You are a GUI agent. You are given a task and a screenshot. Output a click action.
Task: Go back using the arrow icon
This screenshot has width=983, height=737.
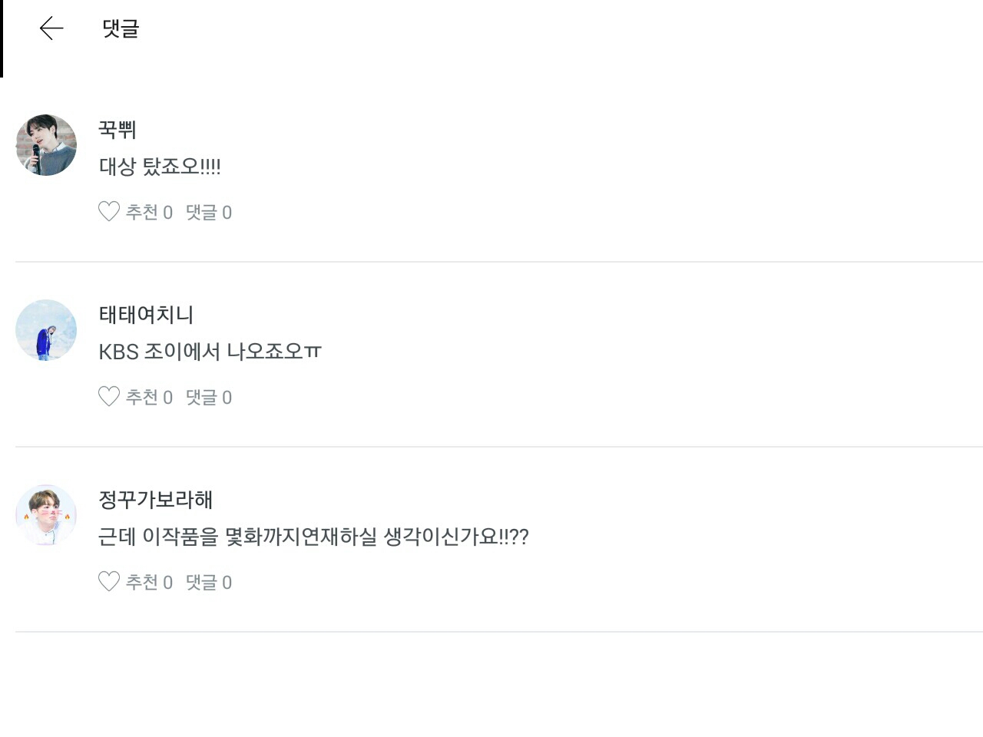click(51, 28)
